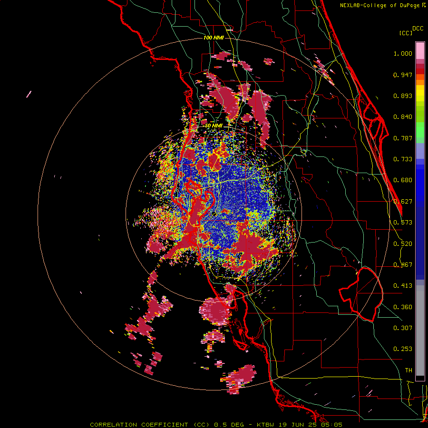Click the KTBW radar site identifier
The height and width of the screenshot is (428, 428).
point(266,425)
